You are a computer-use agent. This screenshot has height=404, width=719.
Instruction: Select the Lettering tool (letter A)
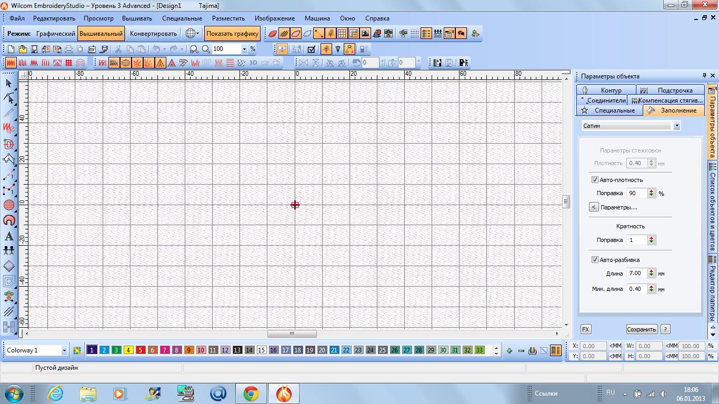coord(8,236)
